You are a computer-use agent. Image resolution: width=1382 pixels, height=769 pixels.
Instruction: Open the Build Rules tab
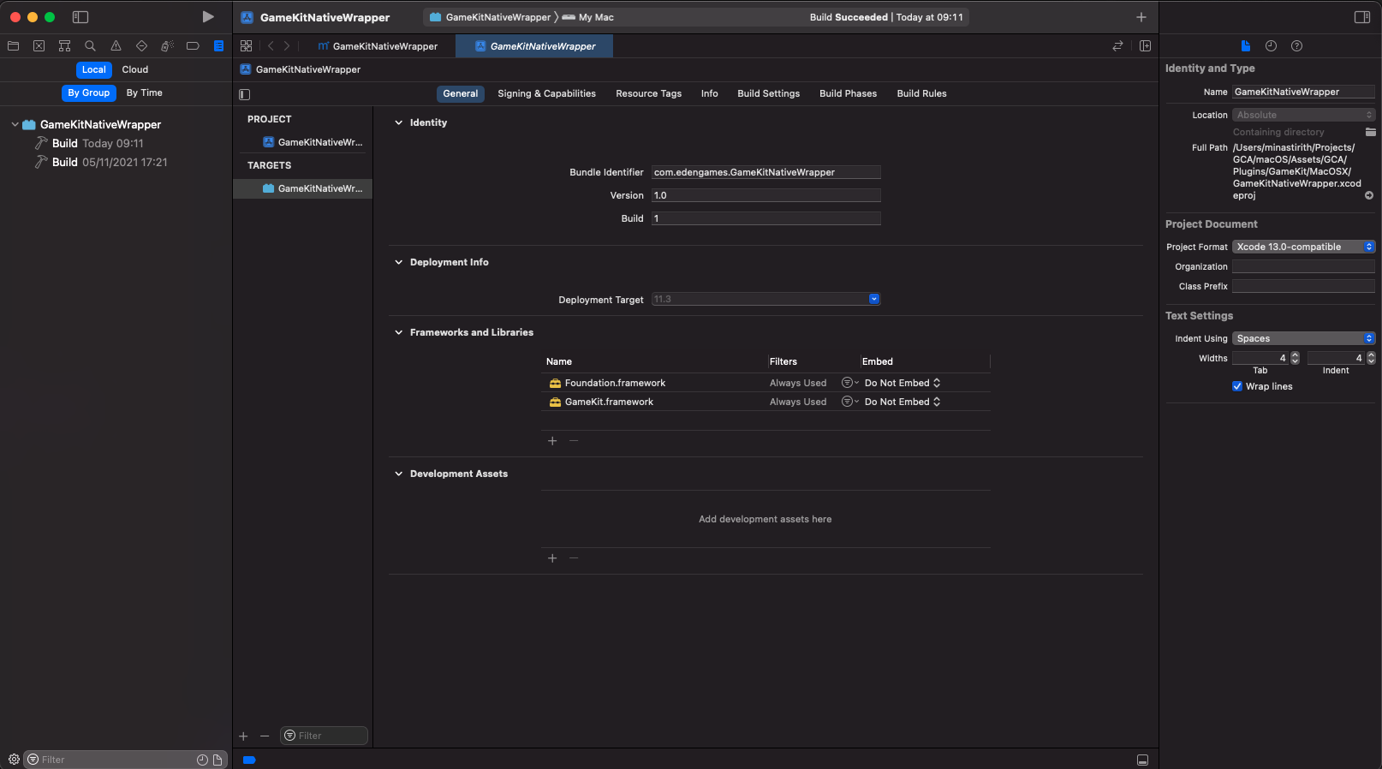point(922,94)
